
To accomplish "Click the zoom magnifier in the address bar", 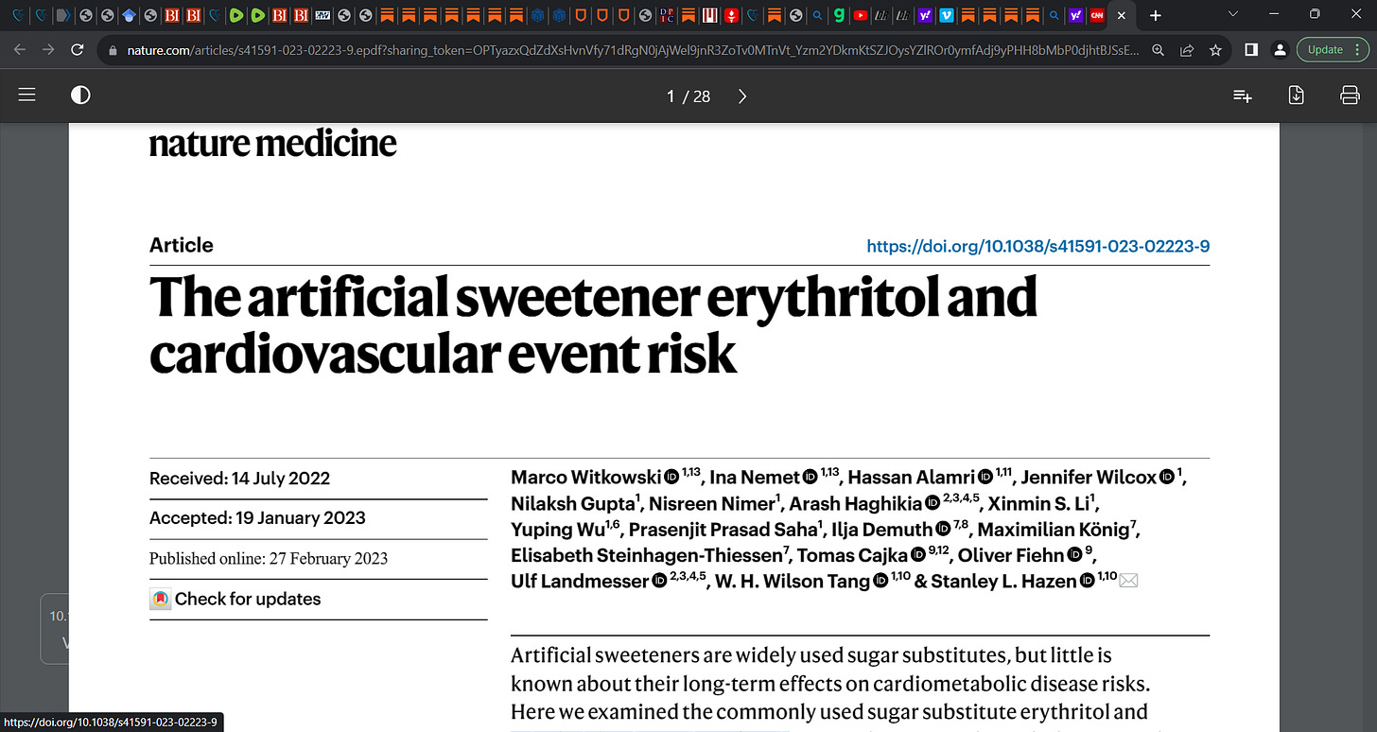I will coord(1158,49).
